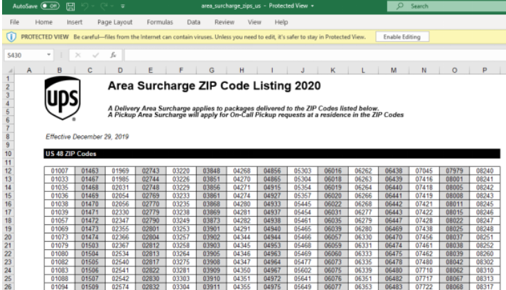The height and width of the screenshot is (290, 506).
Task: Click cell containing 08240
Action: pyautogui.click(x=485, y=171)
